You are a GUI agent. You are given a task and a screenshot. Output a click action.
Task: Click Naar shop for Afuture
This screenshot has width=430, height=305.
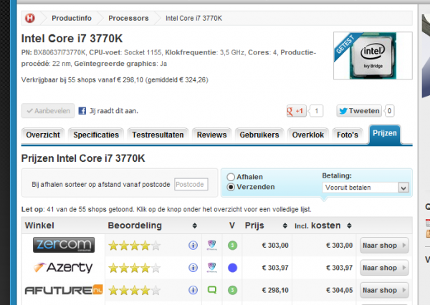click(x=384, y=291)
